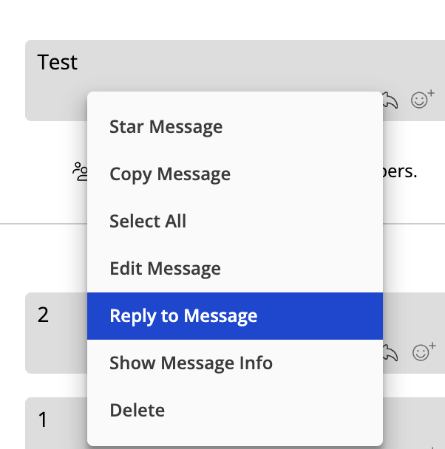Screen dimensions: 445x449
Task: Open Show Message Info
Action: 235,363
